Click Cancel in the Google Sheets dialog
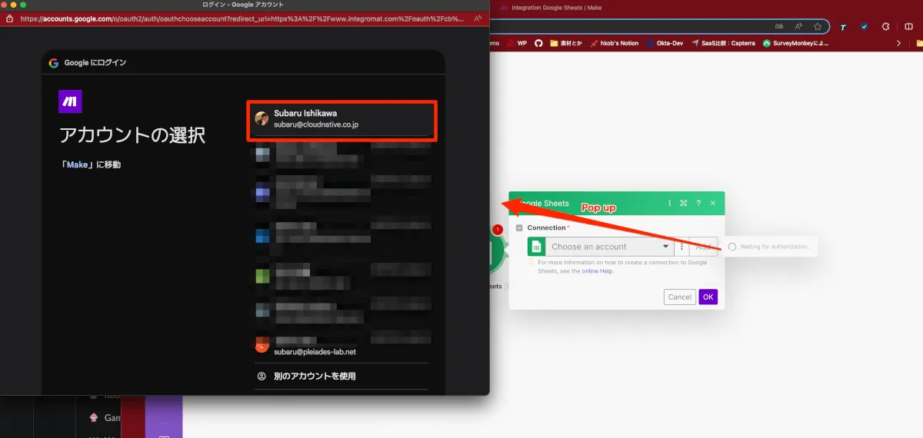Viewport: 923px width, 438px height. click(x=680, y=297)
